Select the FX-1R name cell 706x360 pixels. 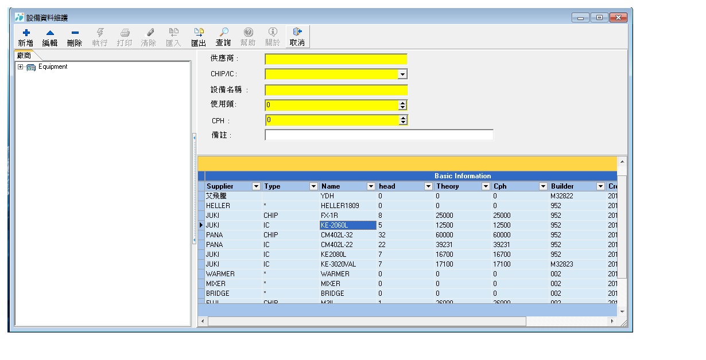(348, 216)
